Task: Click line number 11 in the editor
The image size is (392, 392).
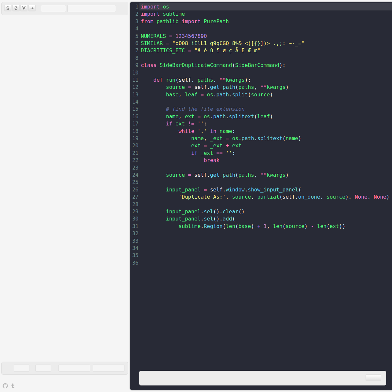Action: click(x=135, y=80)
